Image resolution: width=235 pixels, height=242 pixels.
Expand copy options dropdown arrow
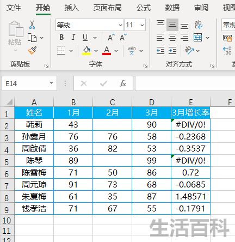(41, 38)
